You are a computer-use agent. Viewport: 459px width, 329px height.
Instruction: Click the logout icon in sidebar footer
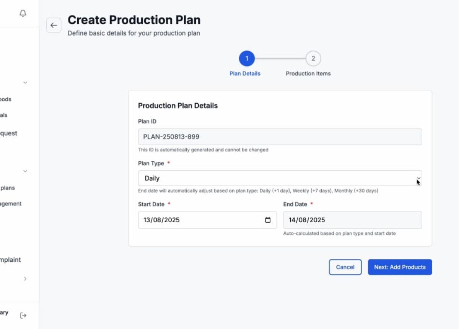click(x=23, y=315)
